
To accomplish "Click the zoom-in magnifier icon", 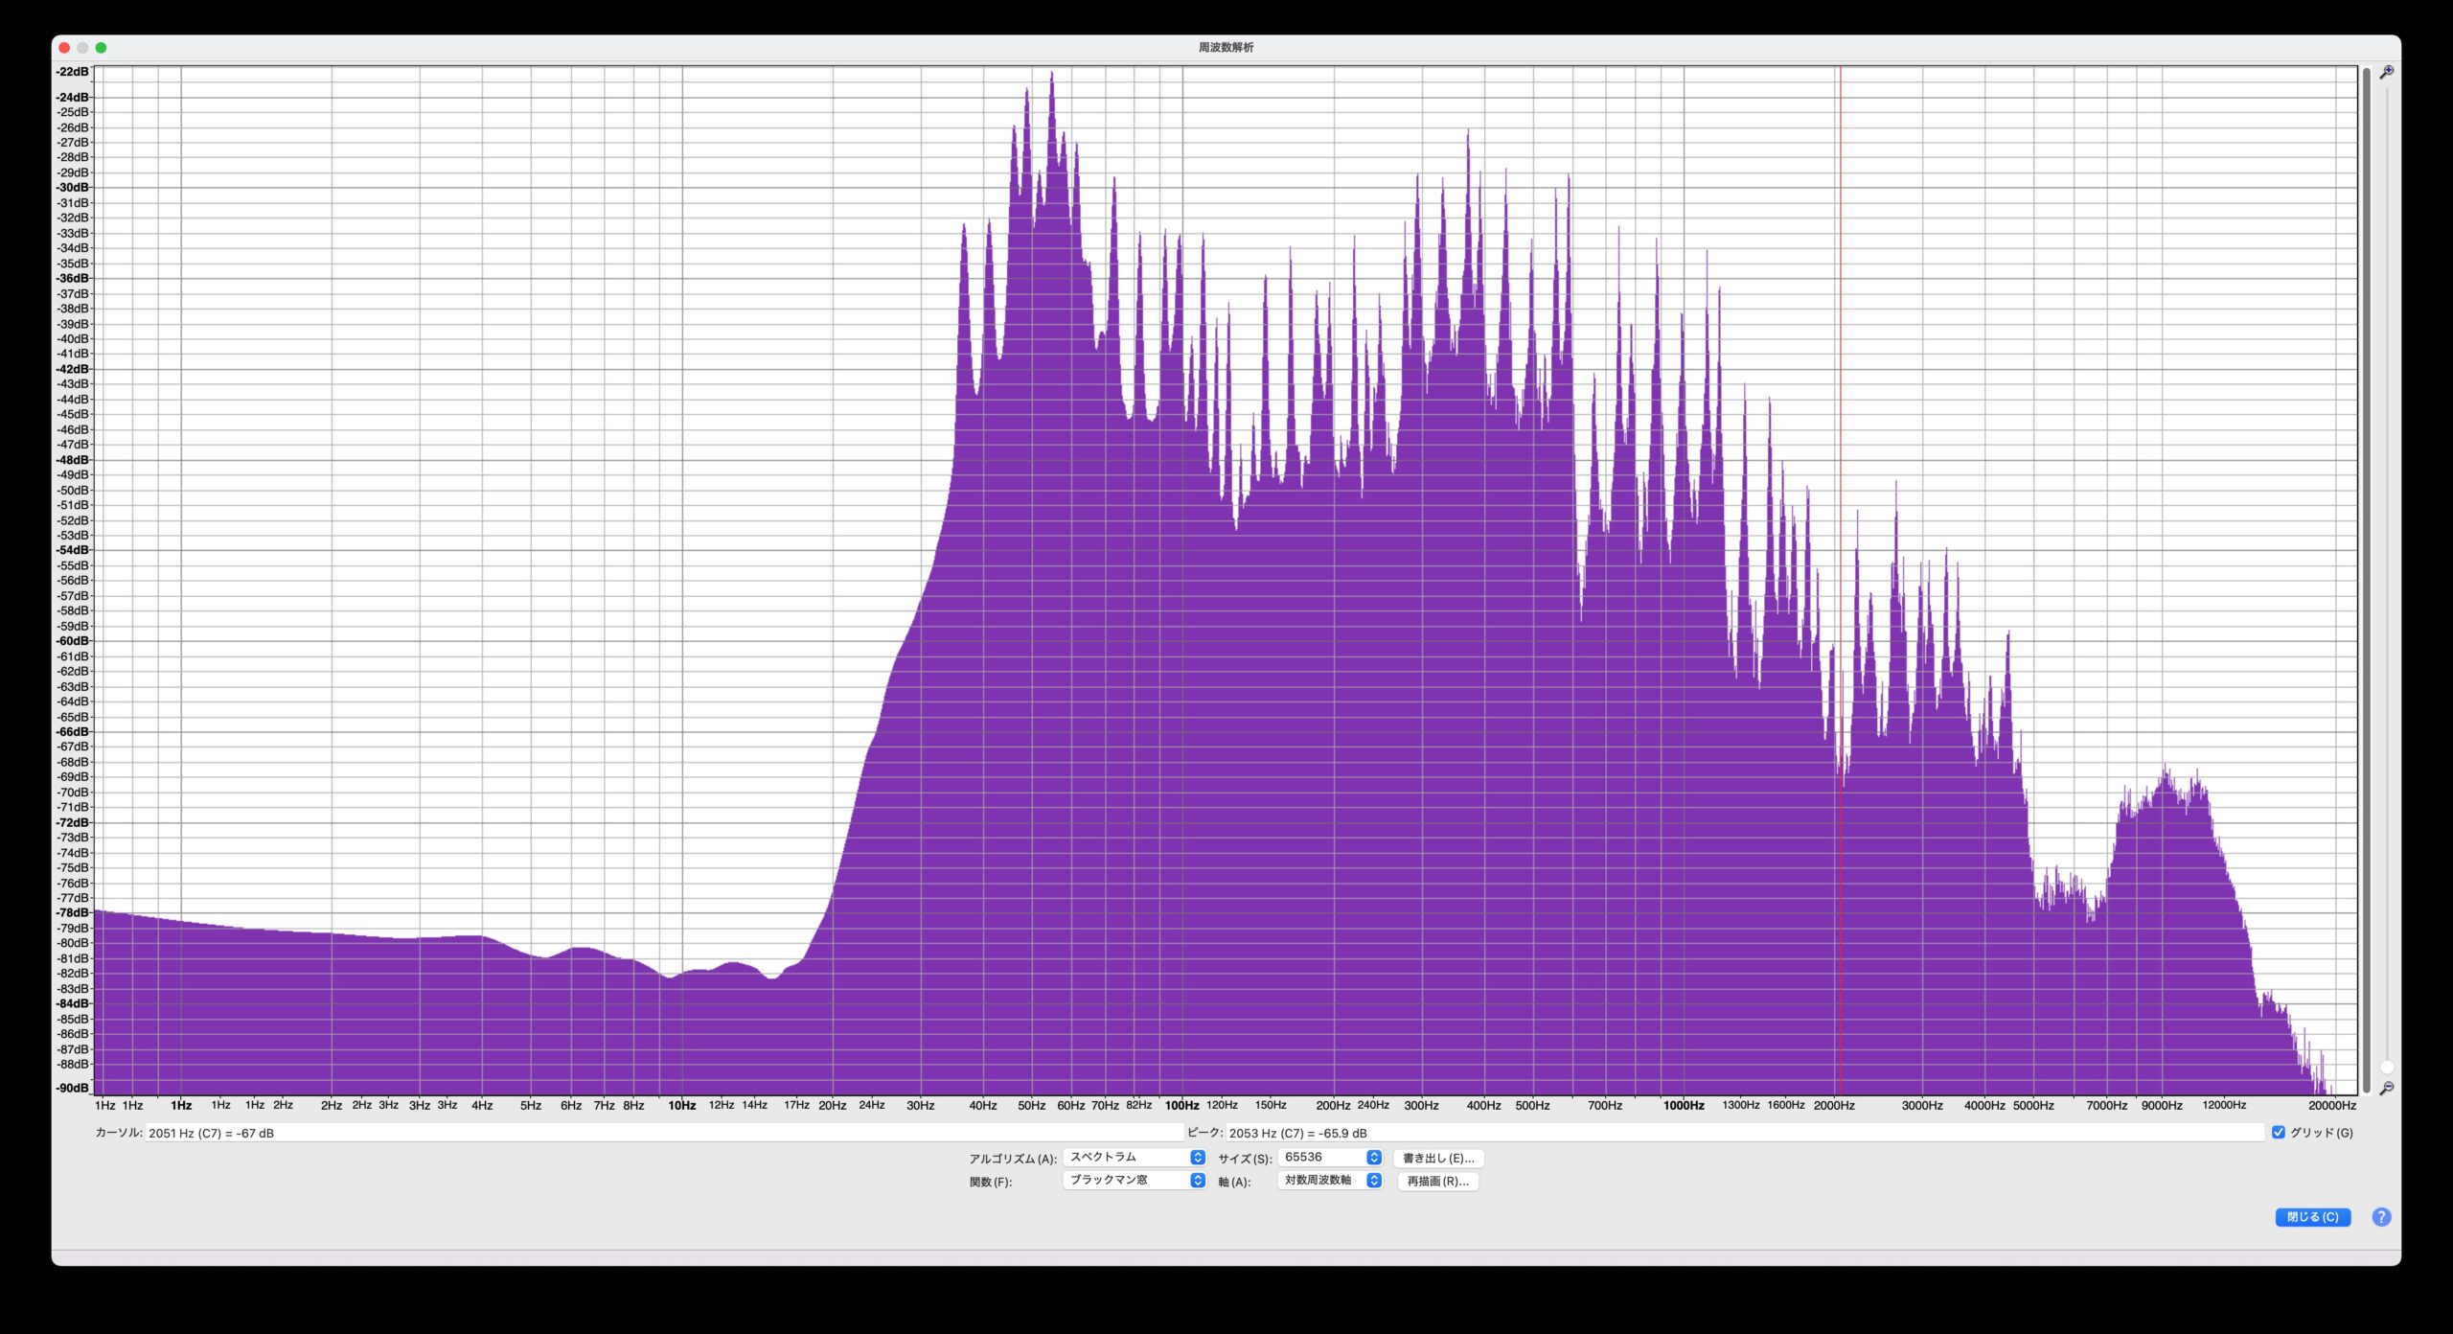I will [2386, 73].
